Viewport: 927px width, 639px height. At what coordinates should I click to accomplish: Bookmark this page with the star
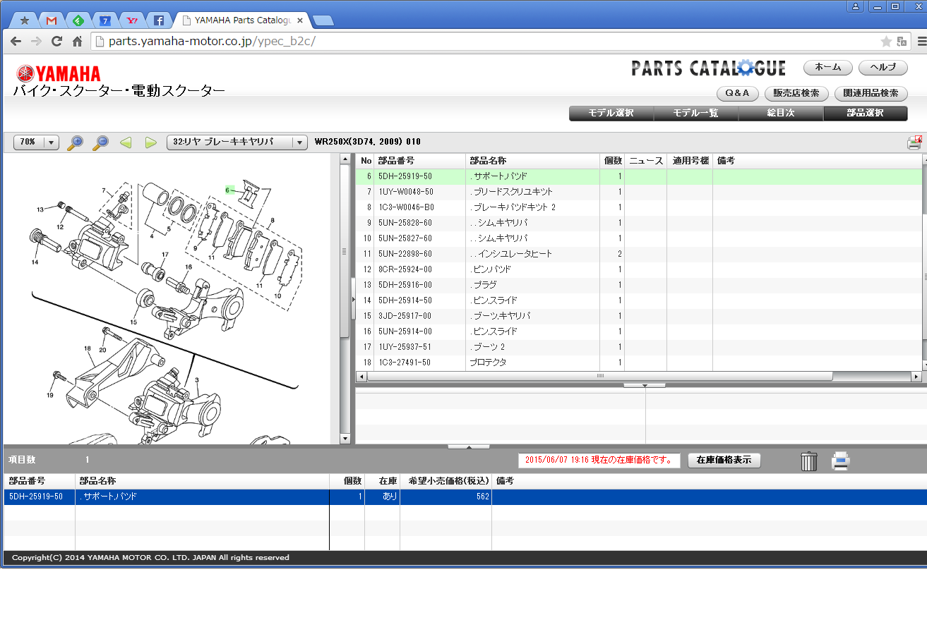click(886, 42)
